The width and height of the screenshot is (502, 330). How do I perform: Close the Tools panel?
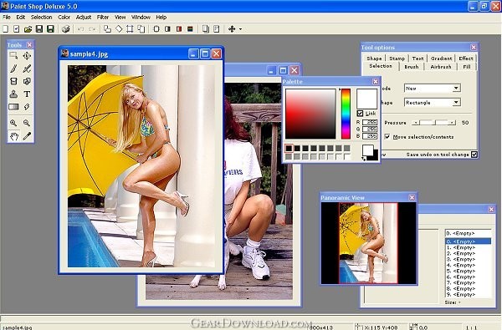point(29,45)
